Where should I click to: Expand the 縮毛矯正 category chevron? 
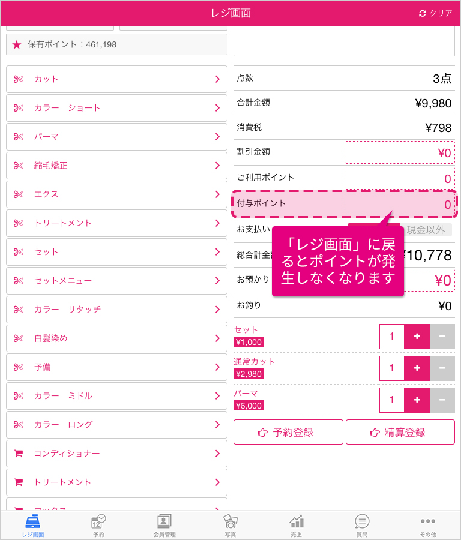(217, 166)
